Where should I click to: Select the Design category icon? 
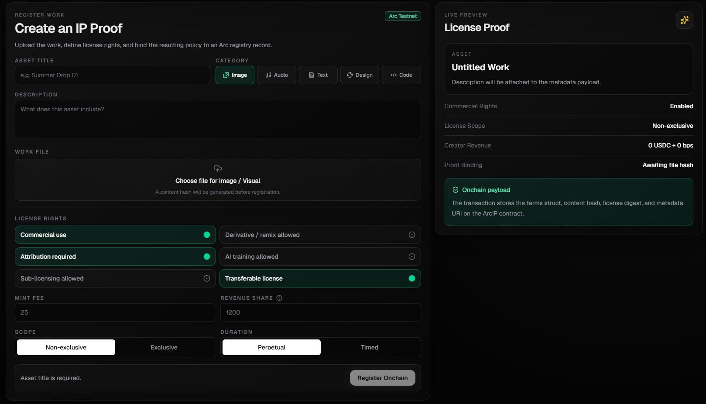click(349, 75)
